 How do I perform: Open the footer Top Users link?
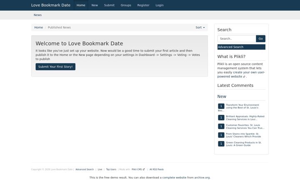[x=111, y=170]
